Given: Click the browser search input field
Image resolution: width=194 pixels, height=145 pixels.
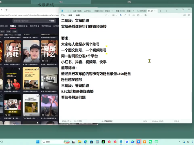Looking at the screenshot, I should (31, 21).
